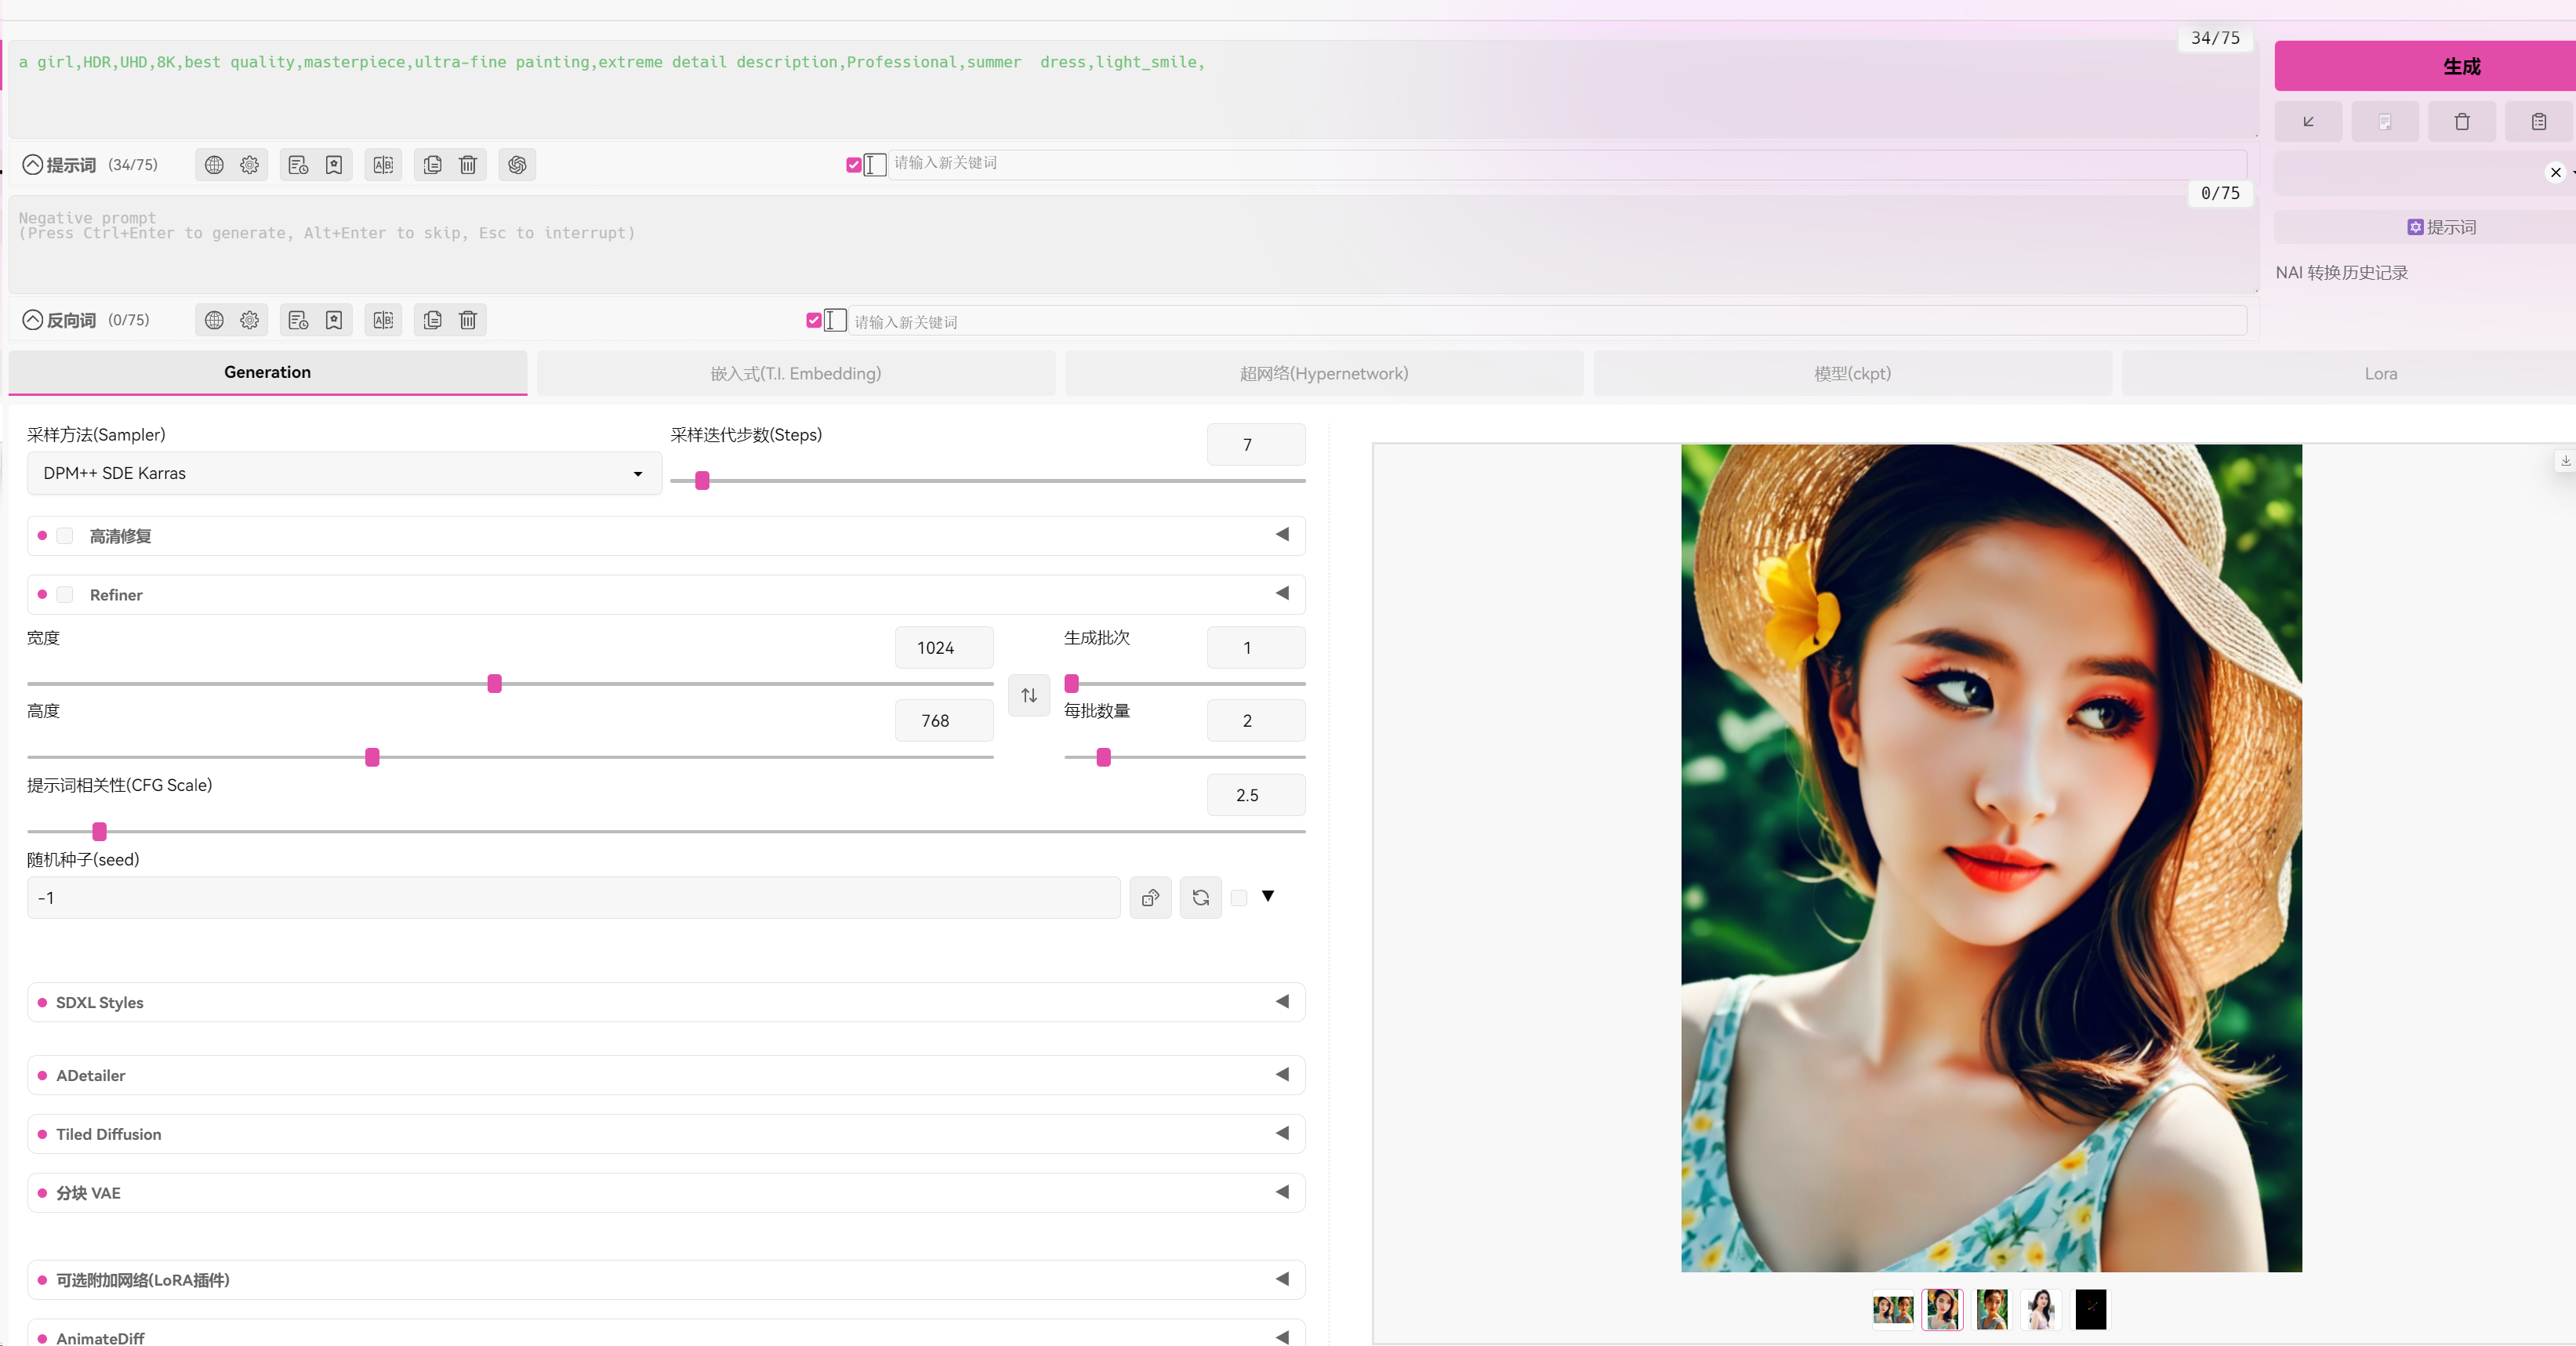Click the trash icon in prompt toolbar
The width and height of the screenshot is (2576, 1346).
[x=468, y=165]
